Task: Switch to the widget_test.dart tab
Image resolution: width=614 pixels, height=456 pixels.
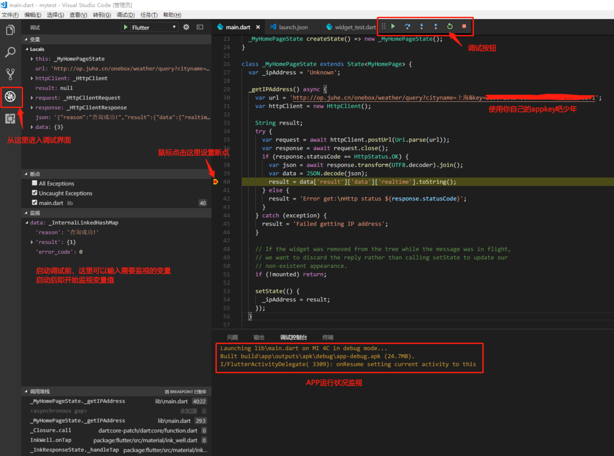Action: [x=350, y=27]
